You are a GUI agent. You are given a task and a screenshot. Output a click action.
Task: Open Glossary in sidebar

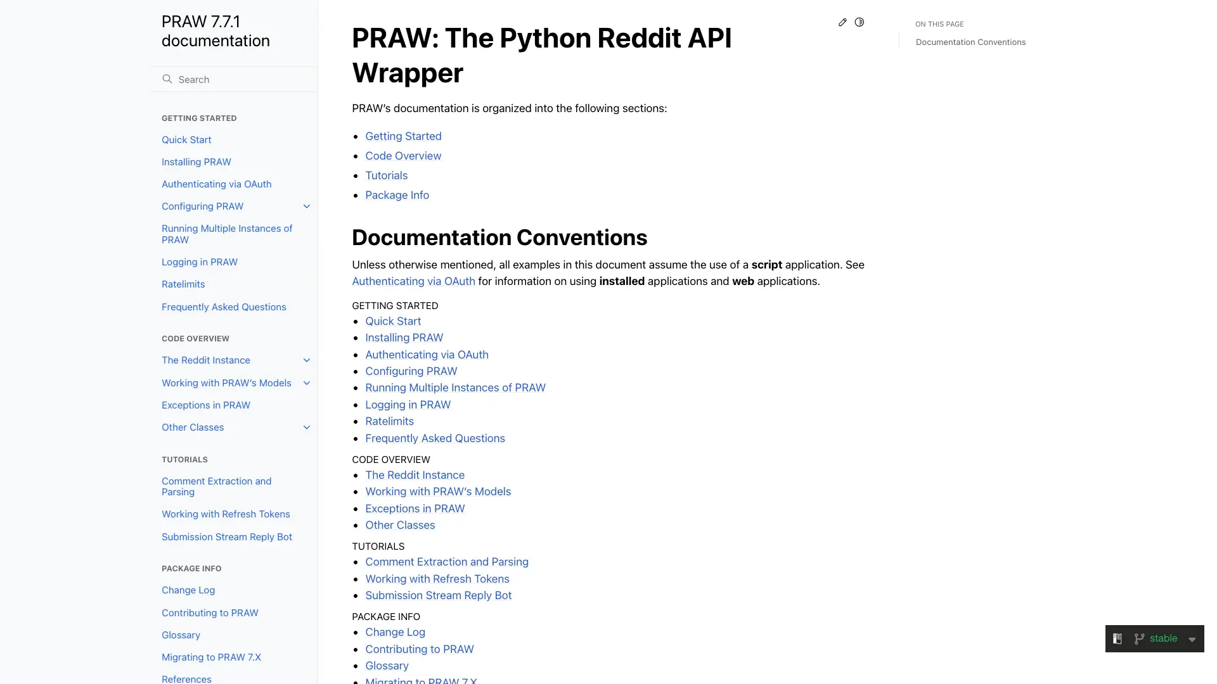(181, 635)
